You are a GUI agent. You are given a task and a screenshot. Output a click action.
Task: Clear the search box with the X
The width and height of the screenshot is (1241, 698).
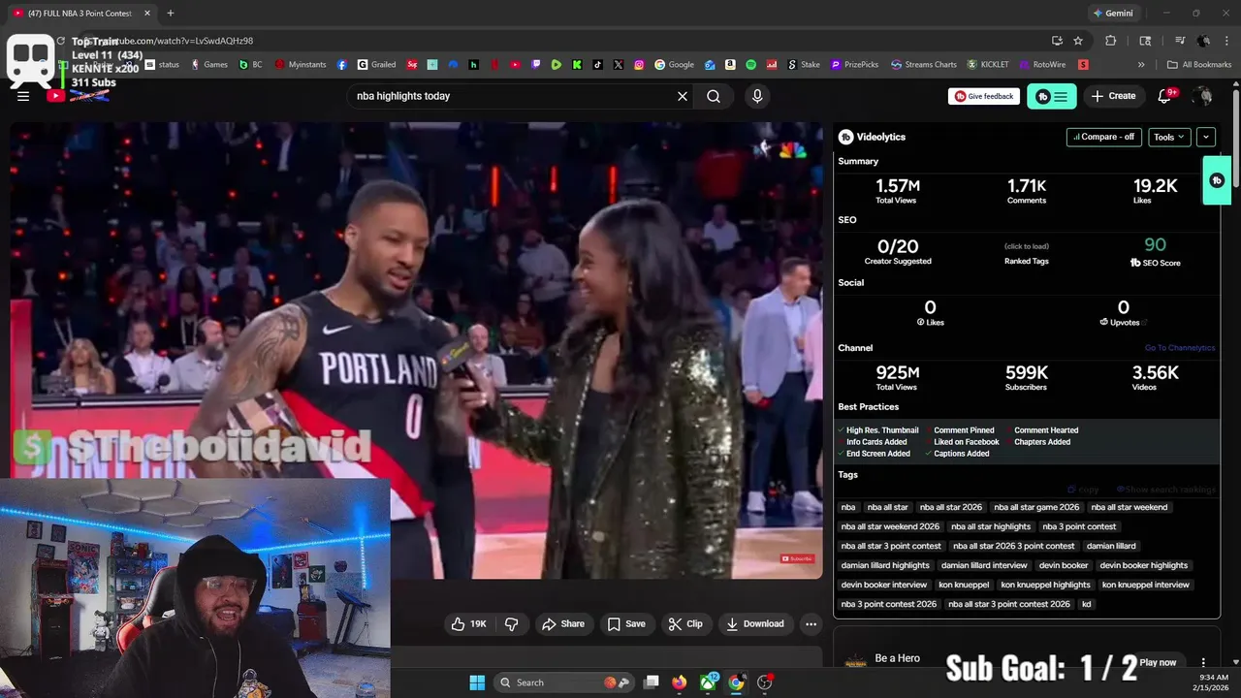[683, 96]
